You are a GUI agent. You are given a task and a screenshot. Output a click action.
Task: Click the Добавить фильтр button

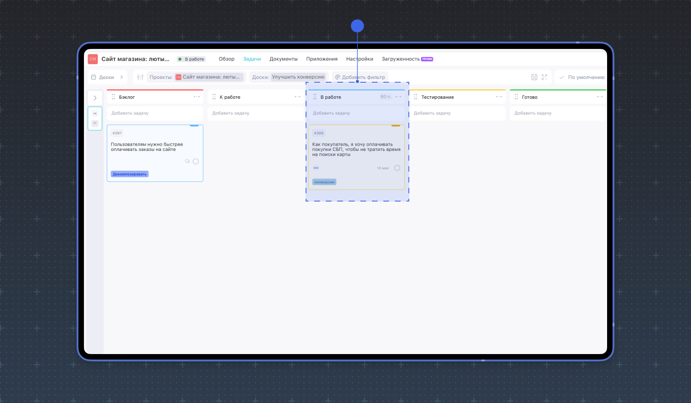pos(360,77)
